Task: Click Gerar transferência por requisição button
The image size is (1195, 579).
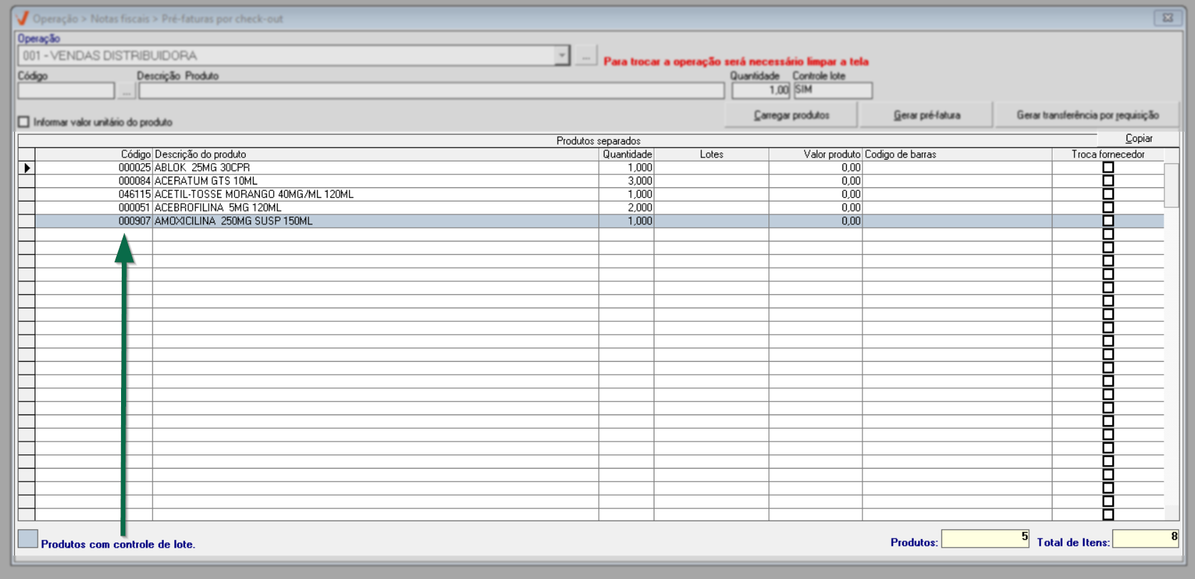Action: coord(1087,115)
